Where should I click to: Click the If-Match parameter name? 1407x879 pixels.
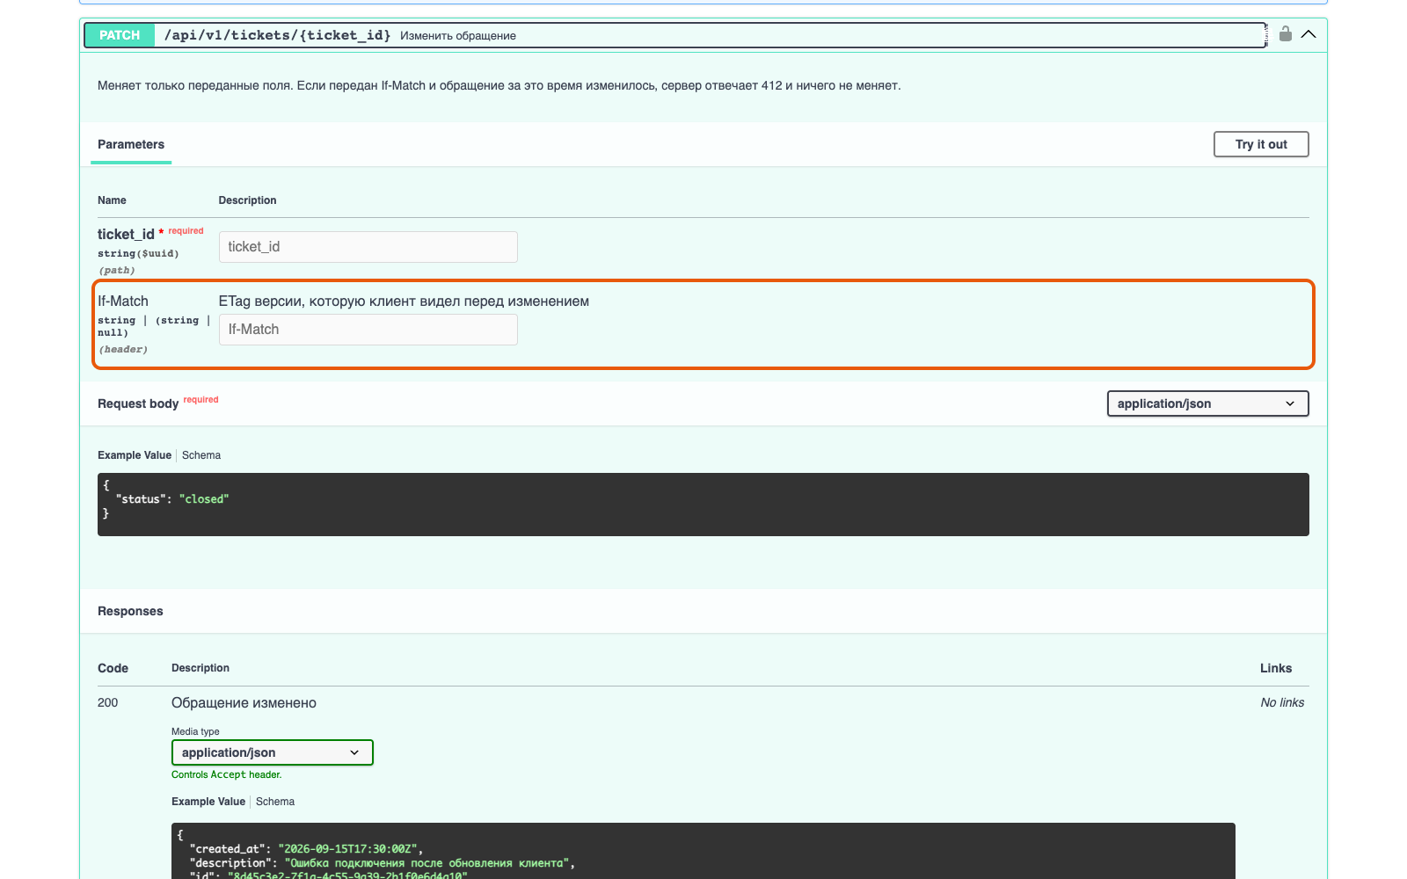(123, 301)
